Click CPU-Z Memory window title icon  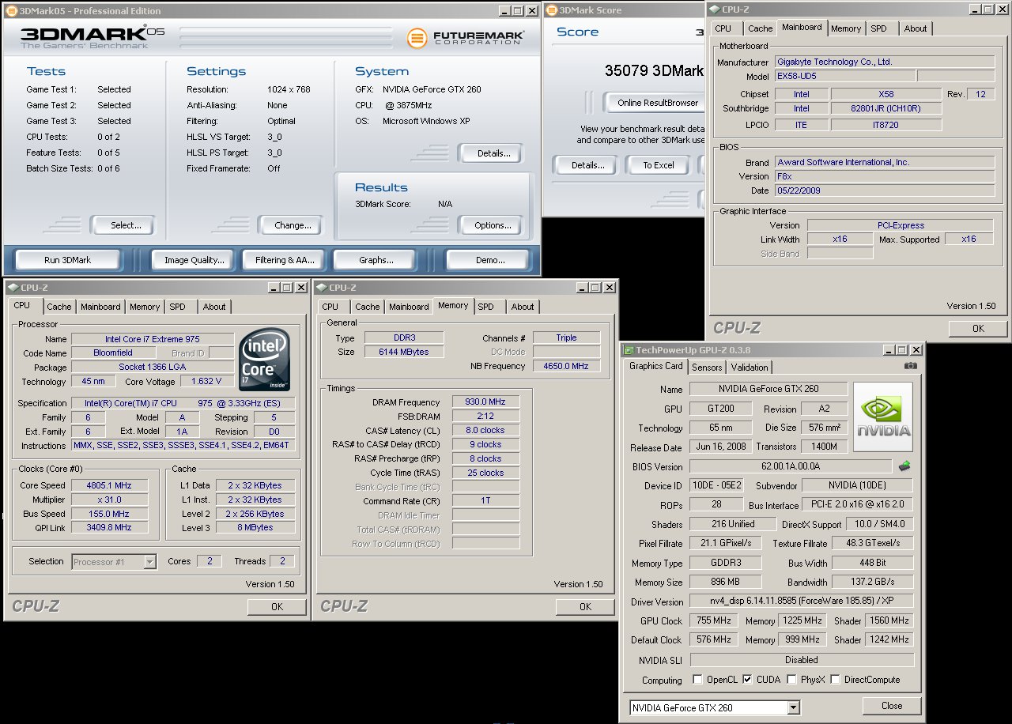click(x=321, y=288)
